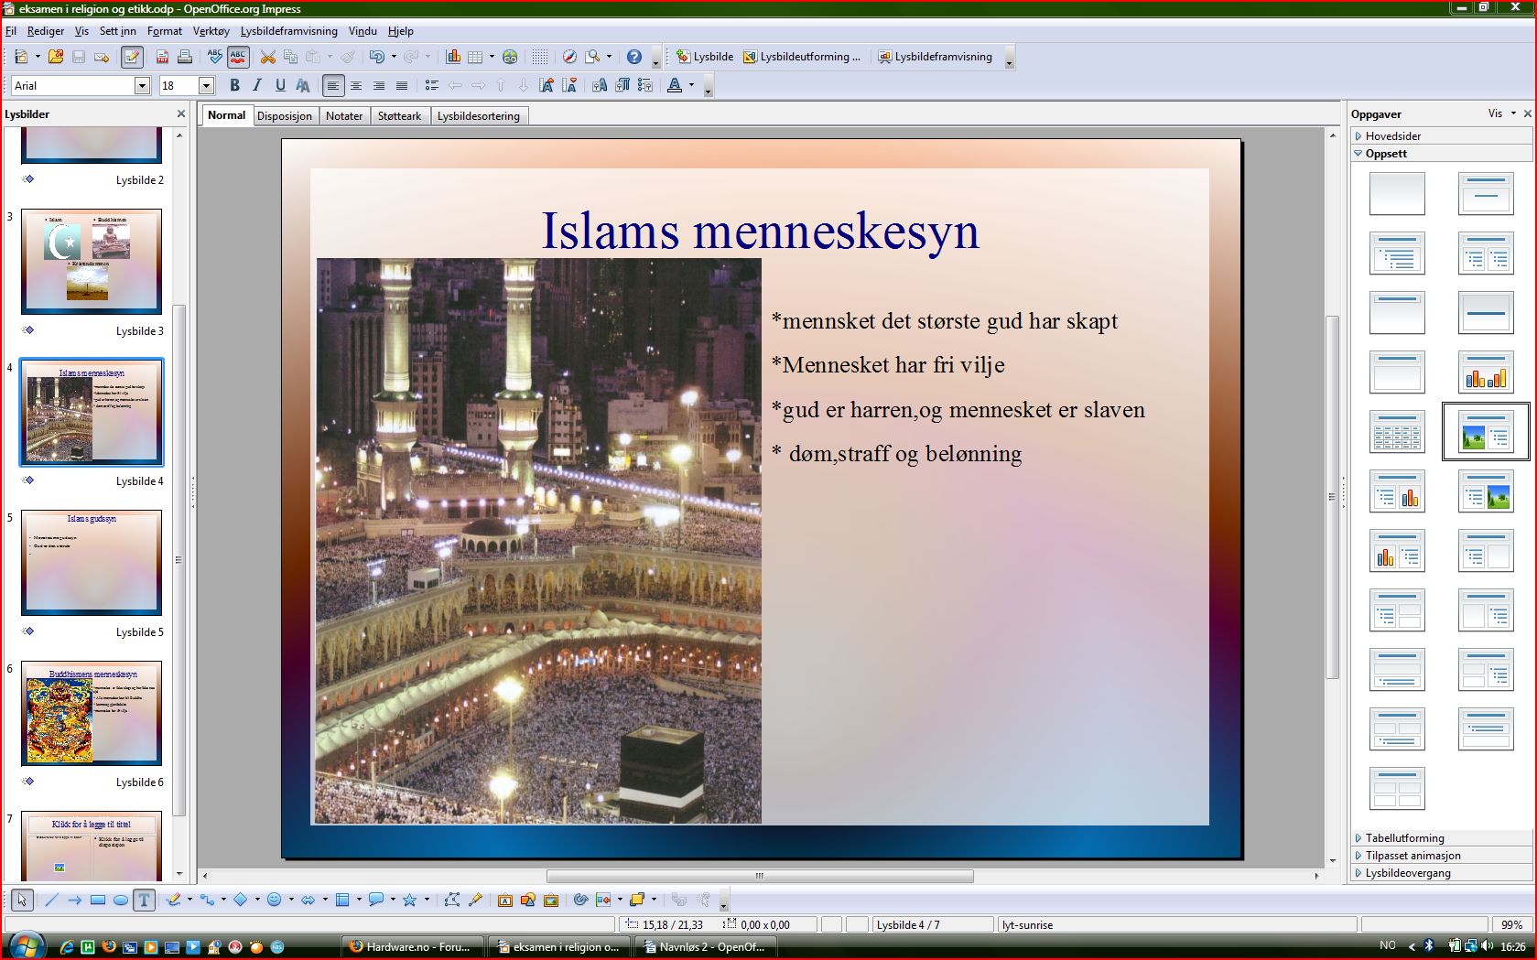Select the Lysbilde 5 thumbnail
The image size is (1537, 960).
pos(92,562)
